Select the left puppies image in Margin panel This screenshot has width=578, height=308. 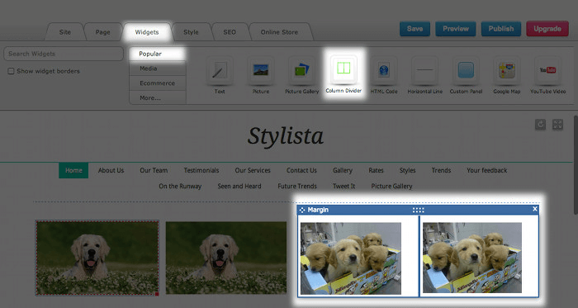coord(351,258)
